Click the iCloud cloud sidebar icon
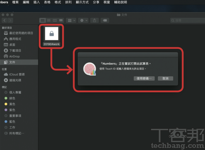The height and width of the screenshot is (150, 205). 6,74
